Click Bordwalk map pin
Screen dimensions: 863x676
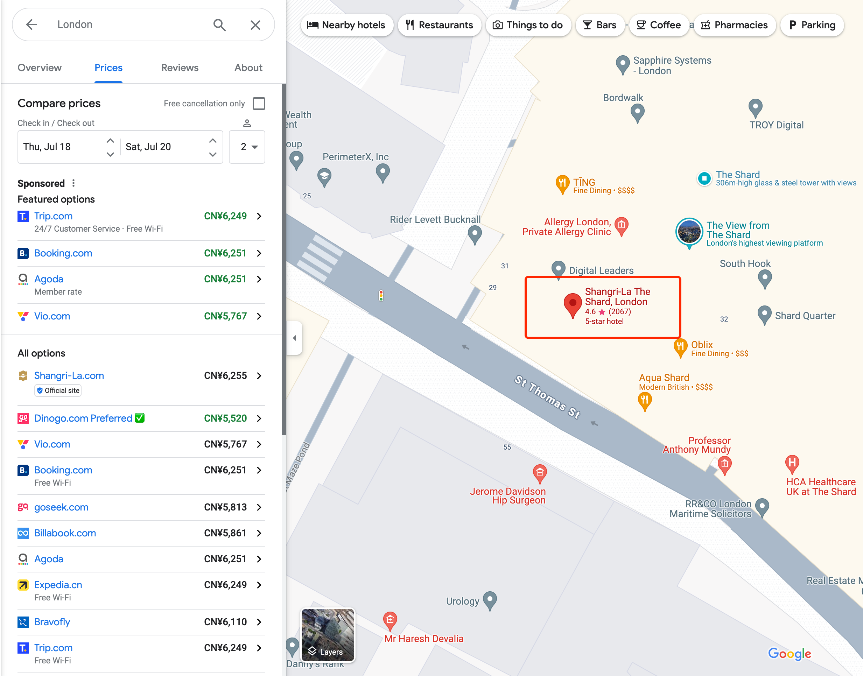click(x=637, y=113)
